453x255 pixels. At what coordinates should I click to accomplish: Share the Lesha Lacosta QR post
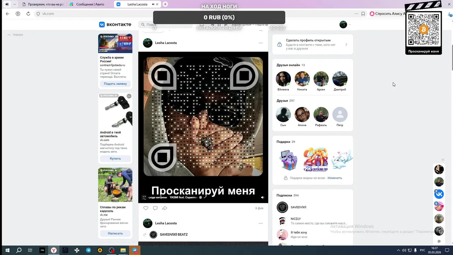[165, 208]
